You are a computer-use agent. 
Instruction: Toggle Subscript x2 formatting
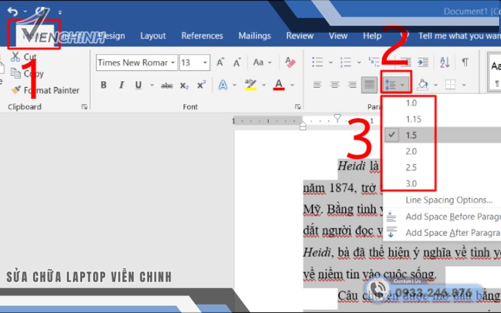(184, 86)
